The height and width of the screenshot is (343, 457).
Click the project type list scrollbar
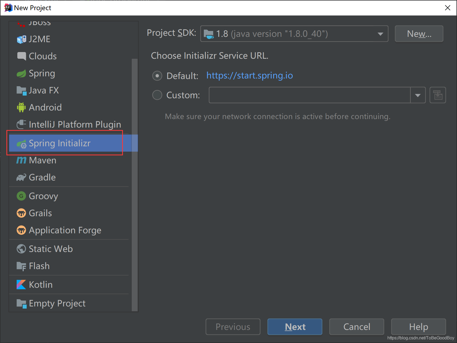135,185
